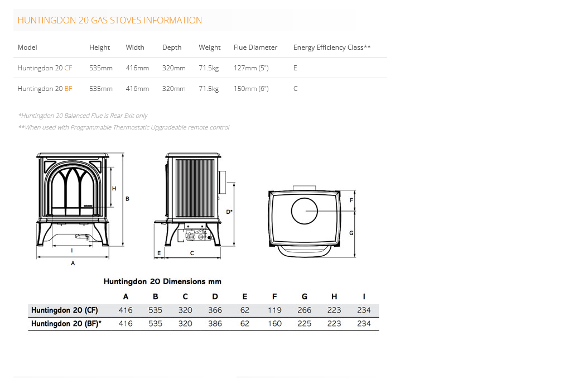Click the 150mm (6") flue diameter value
Screen dimensions: 564x378
[251, 89]
